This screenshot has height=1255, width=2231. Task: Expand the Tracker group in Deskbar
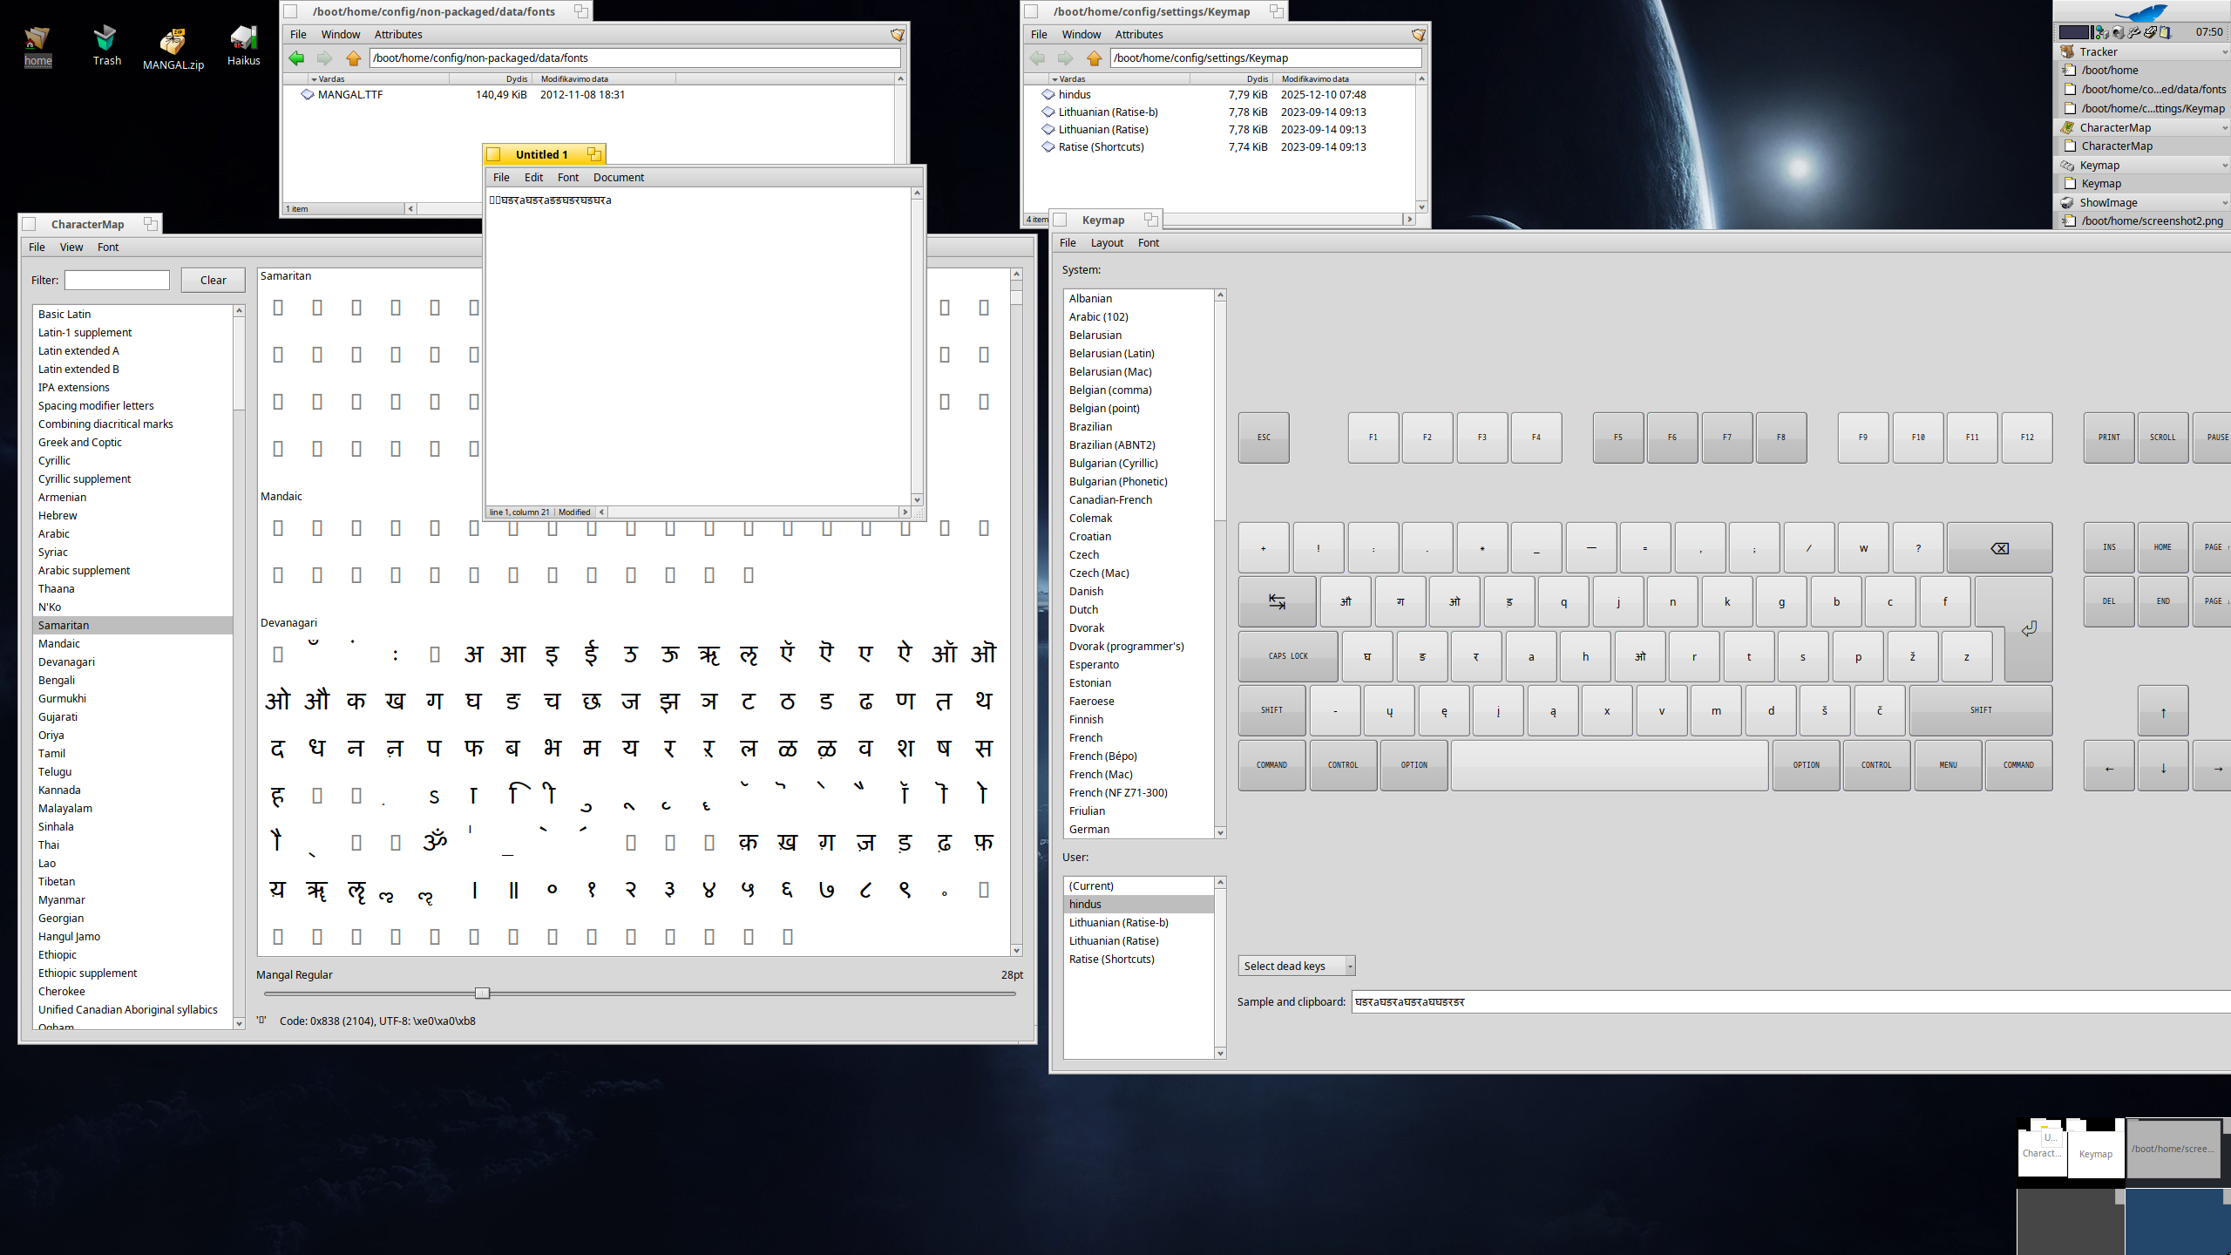(x=2223, y=52)
